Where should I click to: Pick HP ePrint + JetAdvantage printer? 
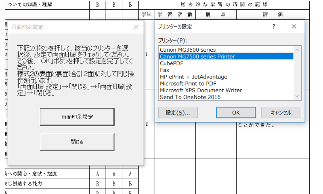(193, 77)
